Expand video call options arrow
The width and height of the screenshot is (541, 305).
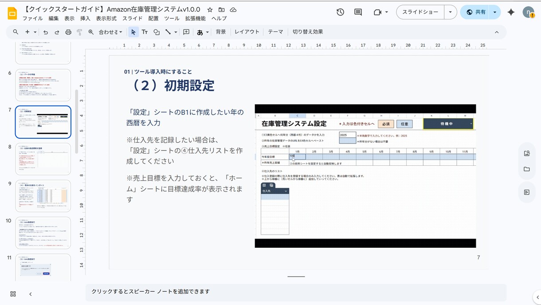coord(387,12)
